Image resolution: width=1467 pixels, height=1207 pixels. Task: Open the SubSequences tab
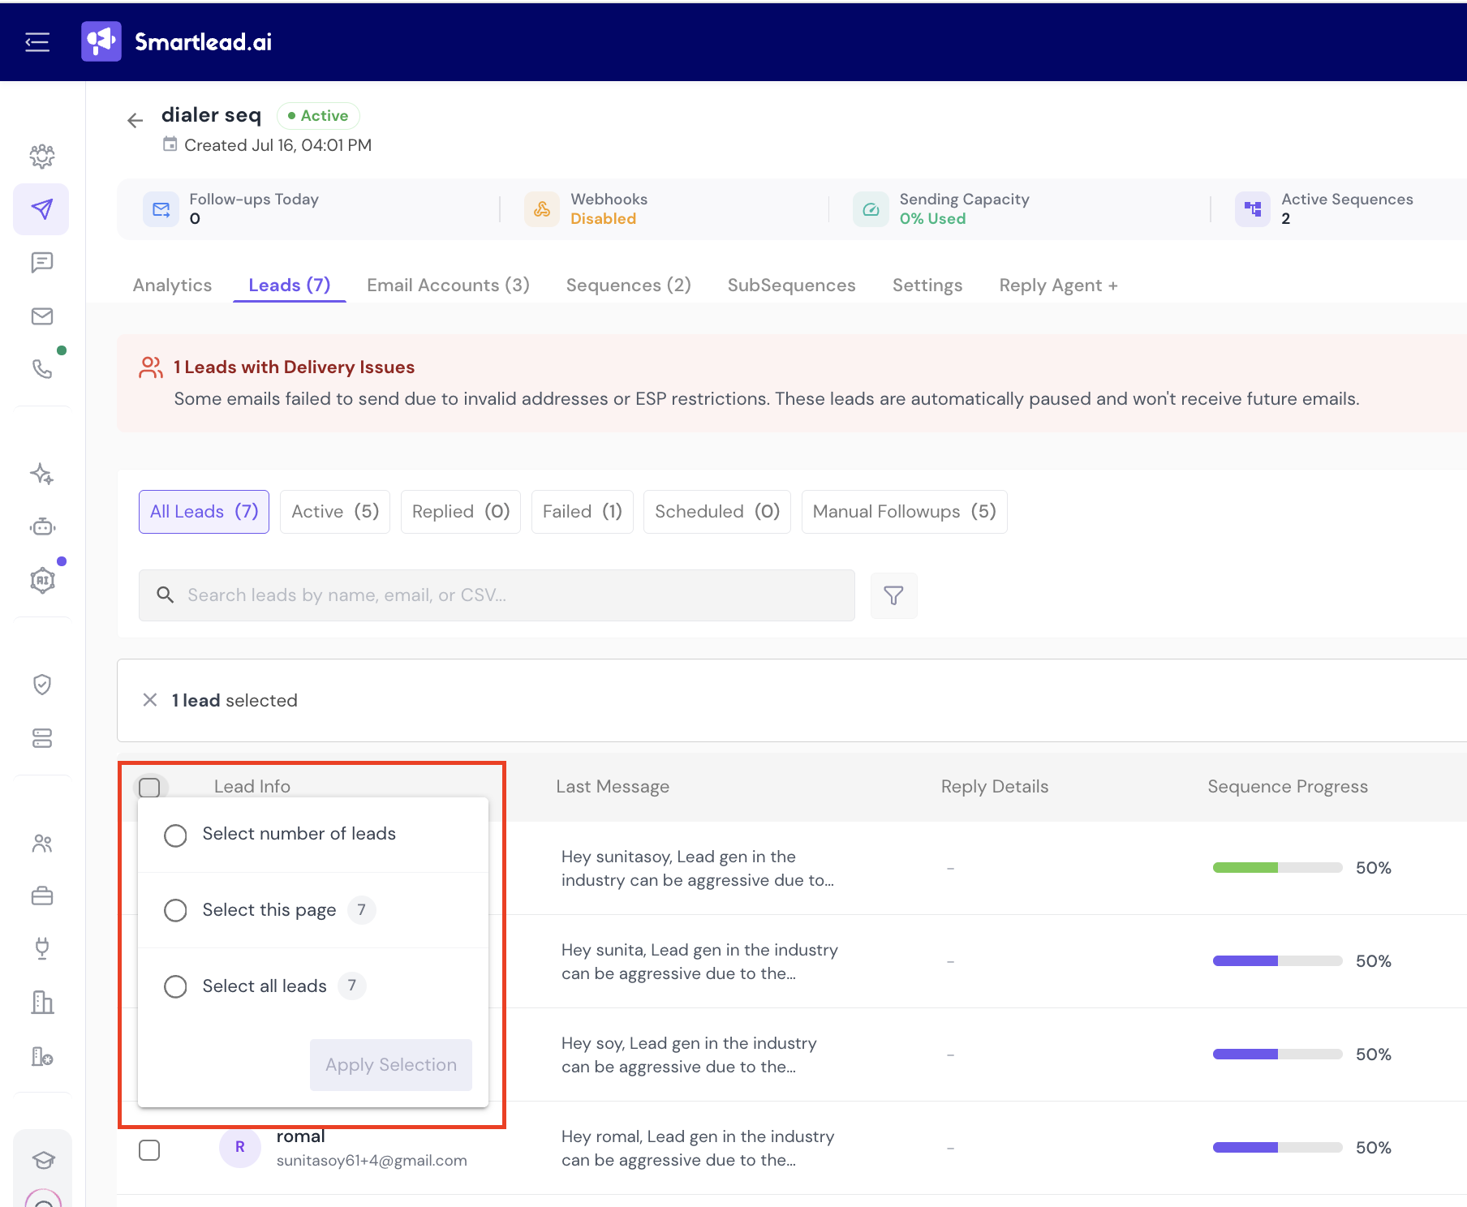pos(792,286)
